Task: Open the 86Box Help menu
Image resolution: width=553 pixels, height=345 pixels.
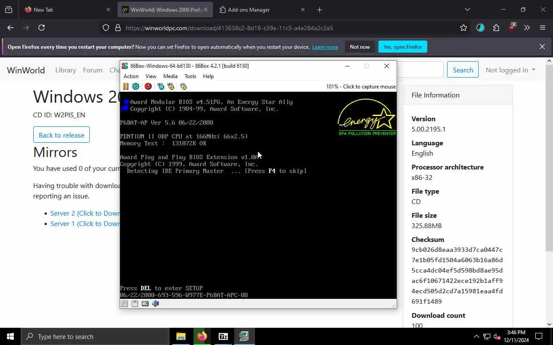Action: pos(208,76)
